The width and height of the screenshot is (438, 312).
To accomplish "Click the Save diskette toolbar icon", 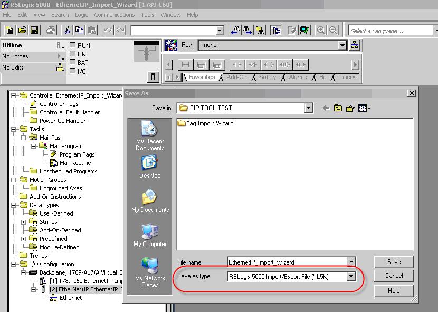I will [34, 30].
